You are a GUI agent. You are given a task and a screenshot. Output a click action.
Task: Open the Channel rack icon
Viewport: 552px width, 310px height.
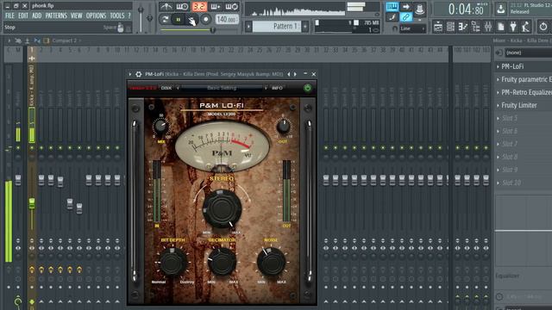click(x=450, y=27)
